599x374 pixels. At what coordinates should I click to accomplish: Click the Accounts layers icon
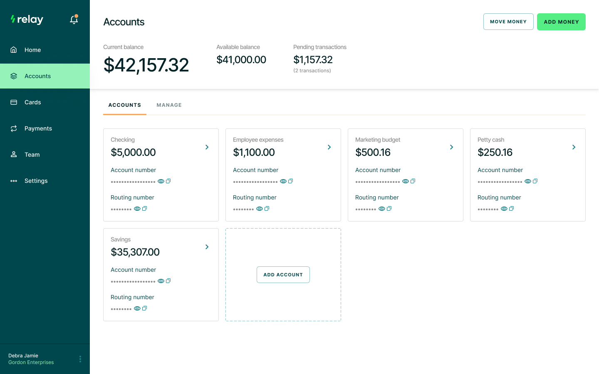(14, 76)
